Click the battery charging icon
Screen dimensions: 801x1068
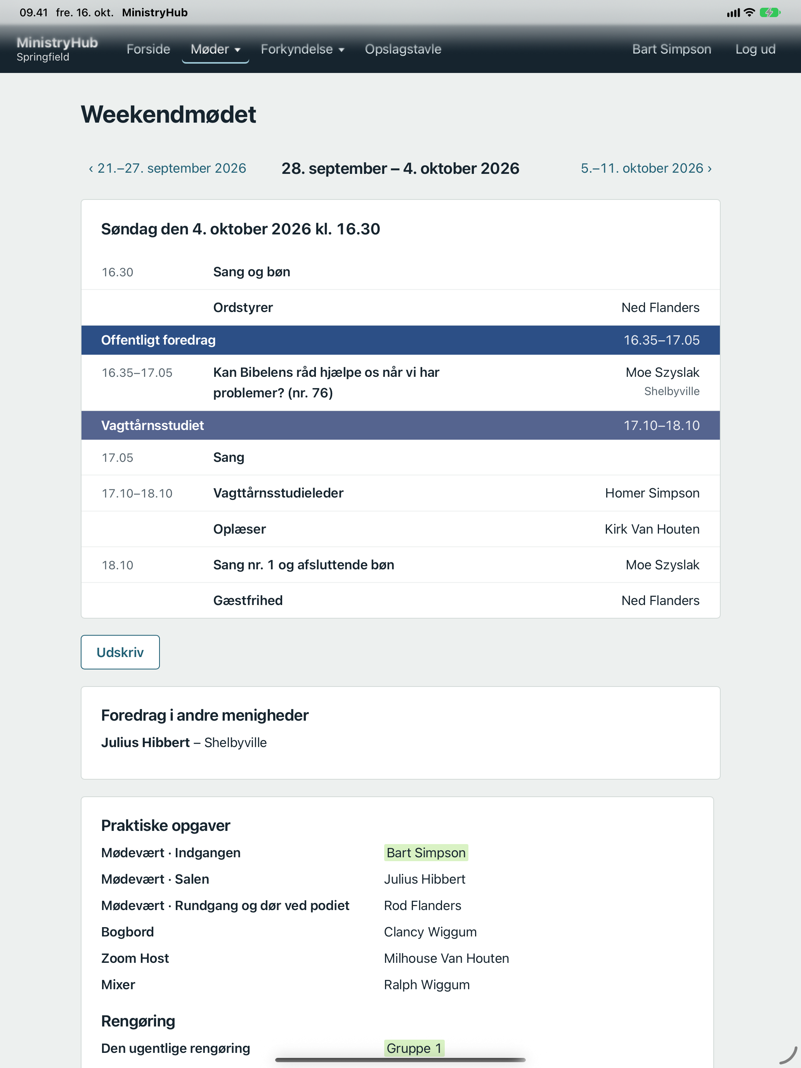click(x=770, y=12)
